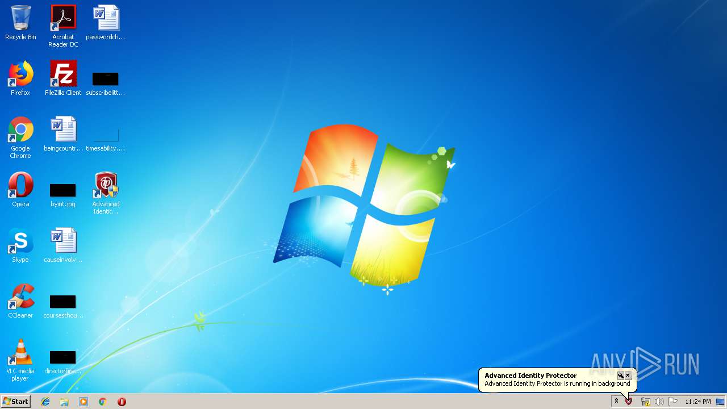Click Advanced Identity Protector tray shield icon
This screenshot has height=409, width=727.
(629, 402)
